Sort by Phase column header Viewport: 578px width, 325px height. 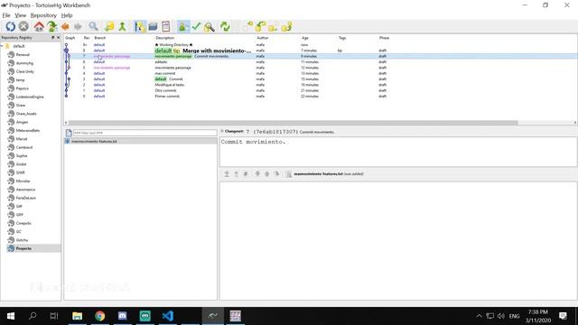[x=384, y=38]
